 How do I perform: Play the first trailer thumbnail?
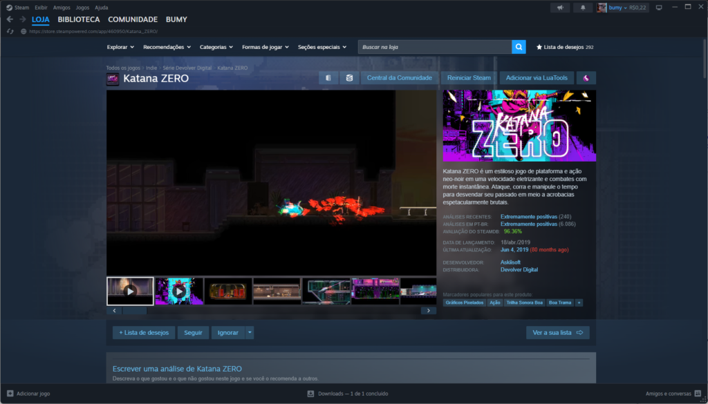pos(130,291)
